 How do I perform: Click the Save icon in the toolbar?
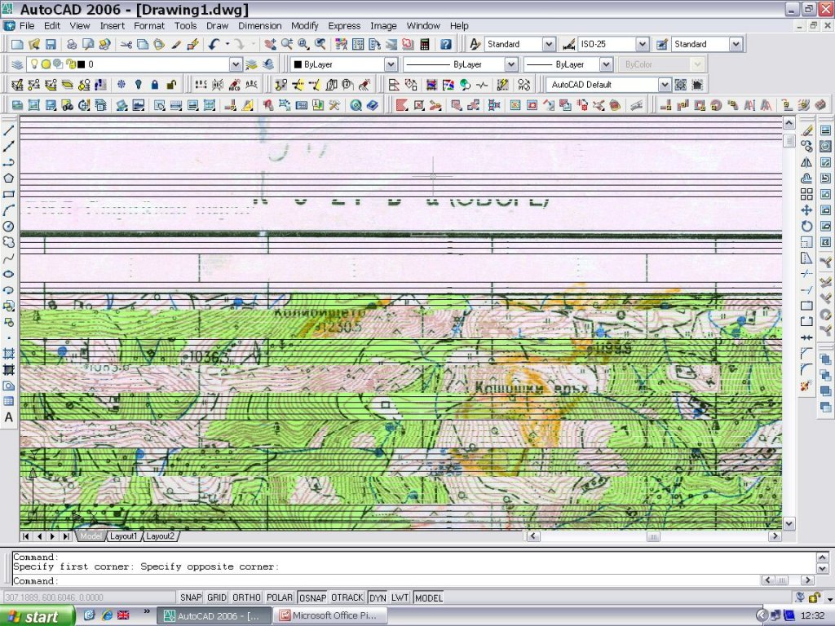click(x=51, y=44)
